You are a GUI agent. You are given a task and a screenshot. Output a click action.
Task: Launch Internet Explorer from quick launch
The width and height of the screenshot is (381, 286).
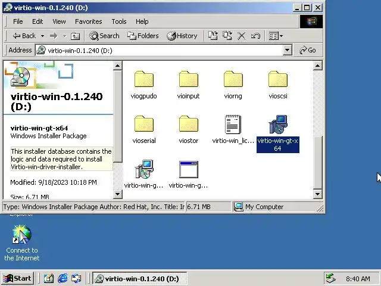(x=63, y=278)
